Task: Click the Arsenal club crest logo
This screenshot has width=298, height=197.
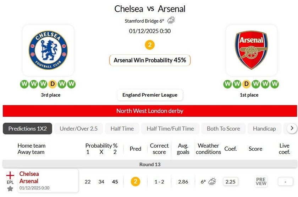Action: coord(251,50)
